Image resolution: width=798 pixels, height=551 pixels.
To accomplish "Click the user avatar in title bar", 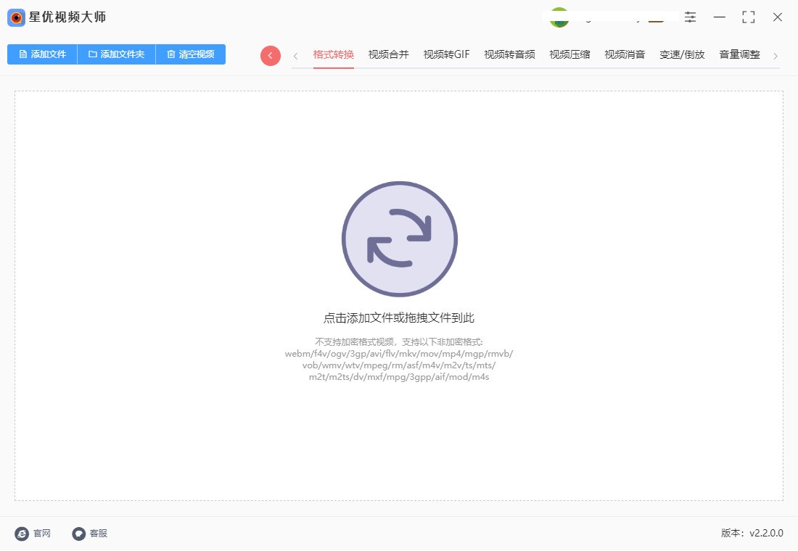I will coord(559,17).
